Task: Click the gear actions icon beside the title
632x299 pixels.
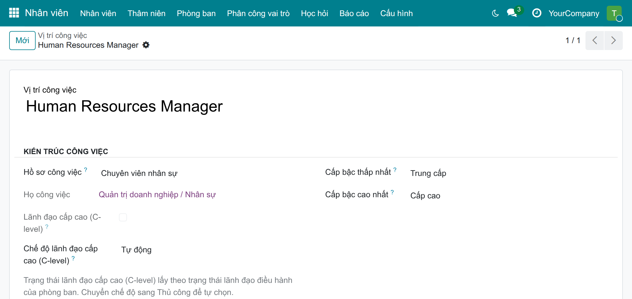Action: (146, 45)
